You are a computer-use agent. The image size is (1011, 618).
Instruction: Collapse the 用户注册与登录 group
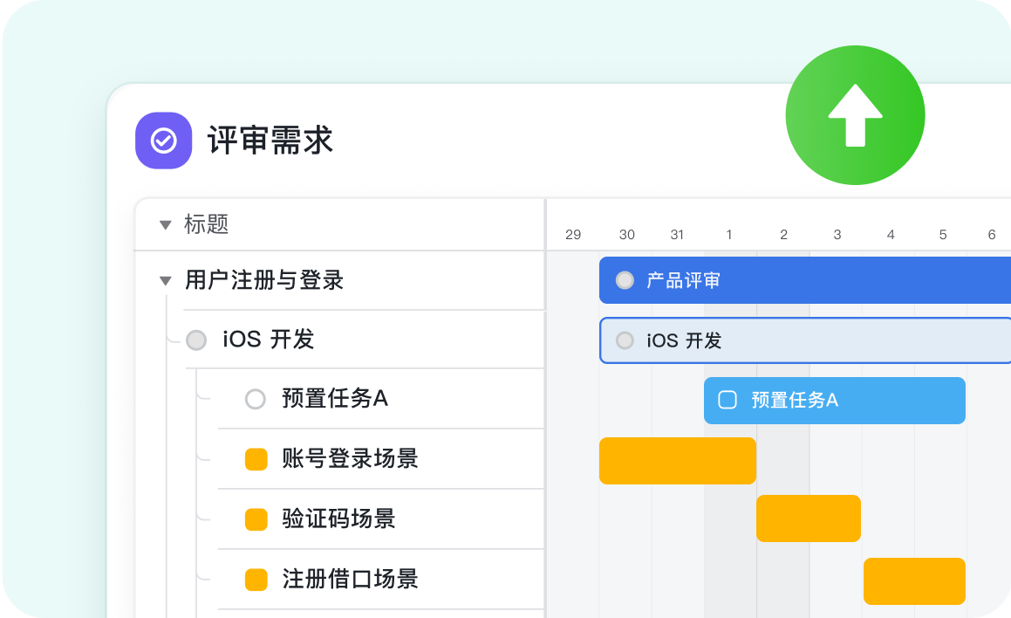point(165,281)
